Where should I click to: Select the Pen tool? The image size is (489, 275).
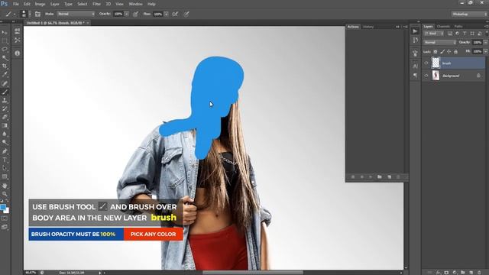[x=5, y=151]
